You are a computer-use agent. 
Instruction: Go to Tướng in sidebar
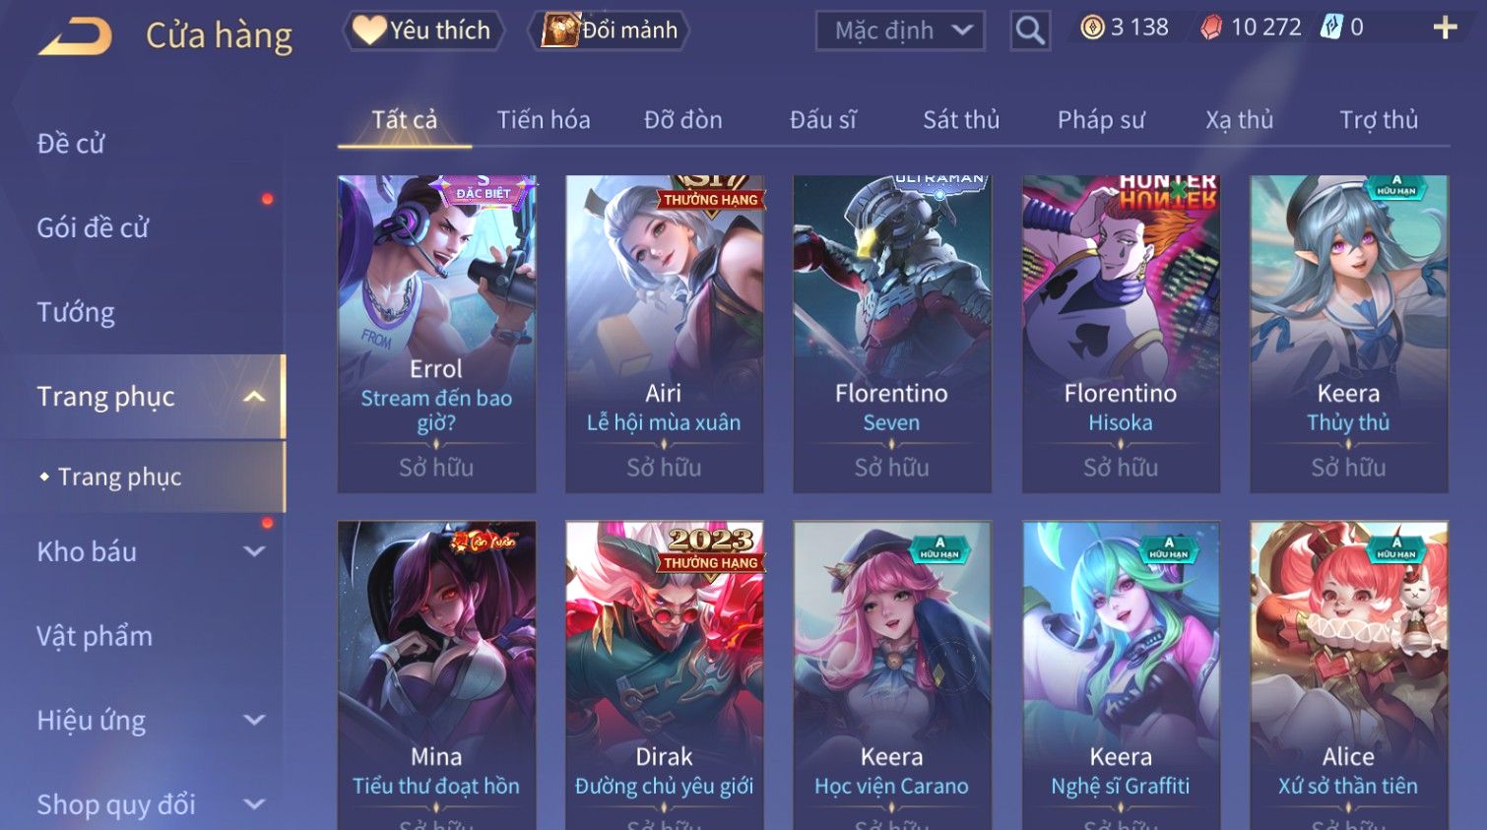coord(76,313)
